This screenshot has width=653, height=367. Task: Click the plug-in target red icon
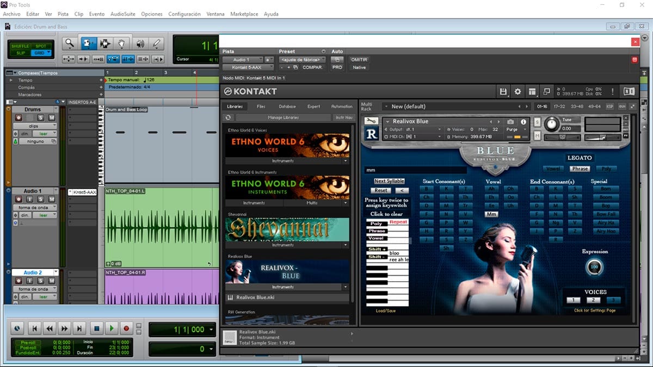pyautogui.click(x=634, y=60)
